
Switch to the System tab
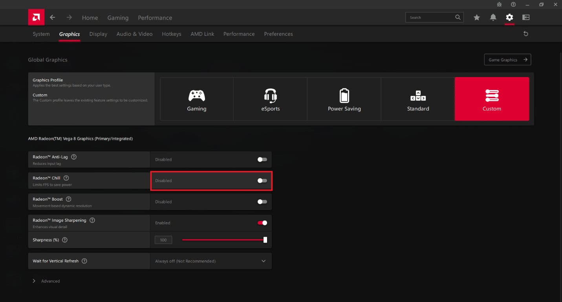pyautogui.click(x=41, y=34)
